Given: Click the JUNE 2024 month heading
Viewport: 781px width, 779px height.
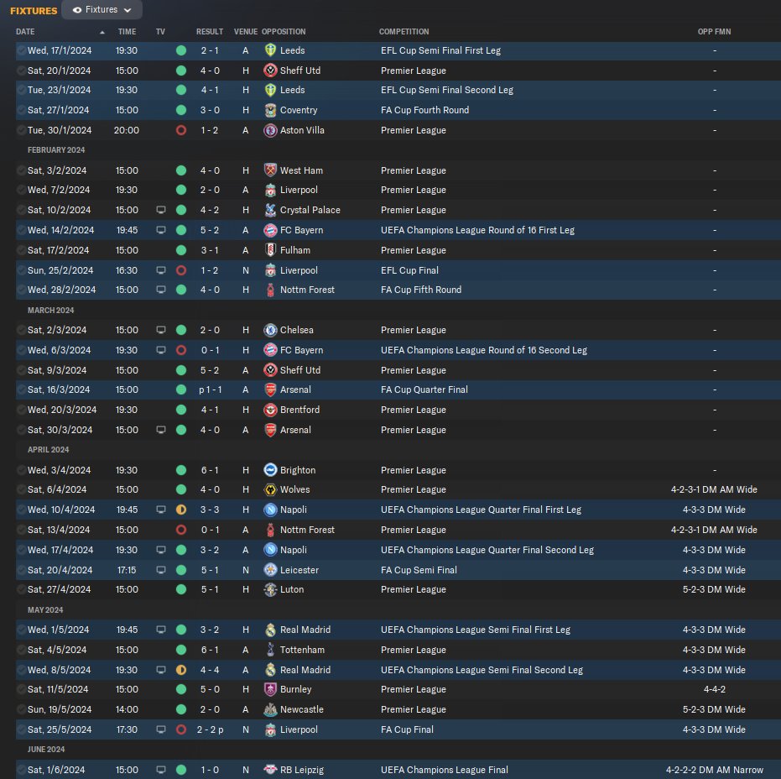Looking at the screenshot, I should coord(46,749).
